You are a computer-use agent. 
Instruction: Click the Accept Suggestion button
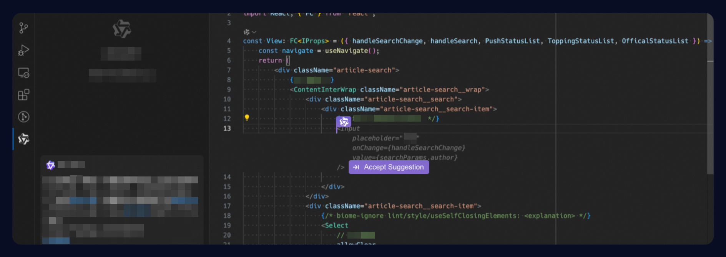point(389,167)
